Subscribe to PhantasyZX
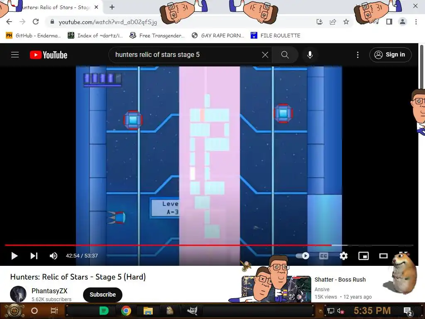 [x=103, y=294]
